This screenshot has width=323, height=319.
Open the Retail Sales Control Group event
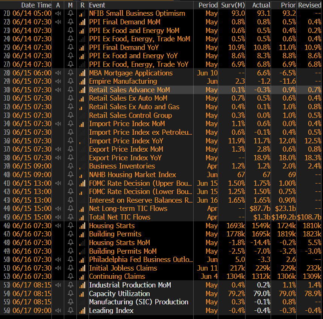(x=130, y=116)
